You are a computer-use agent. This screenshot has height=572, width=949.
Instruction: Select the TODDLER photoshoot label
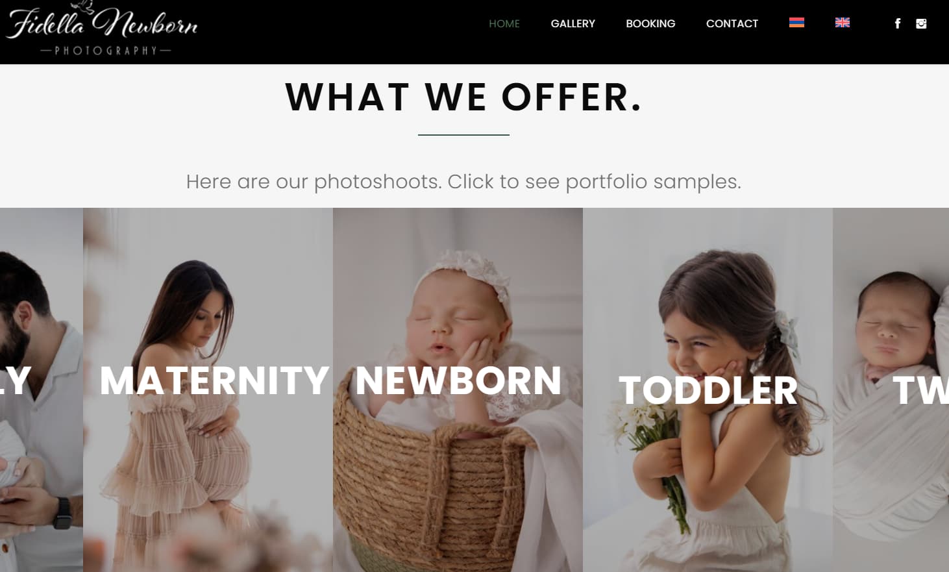tap(708, 390)
